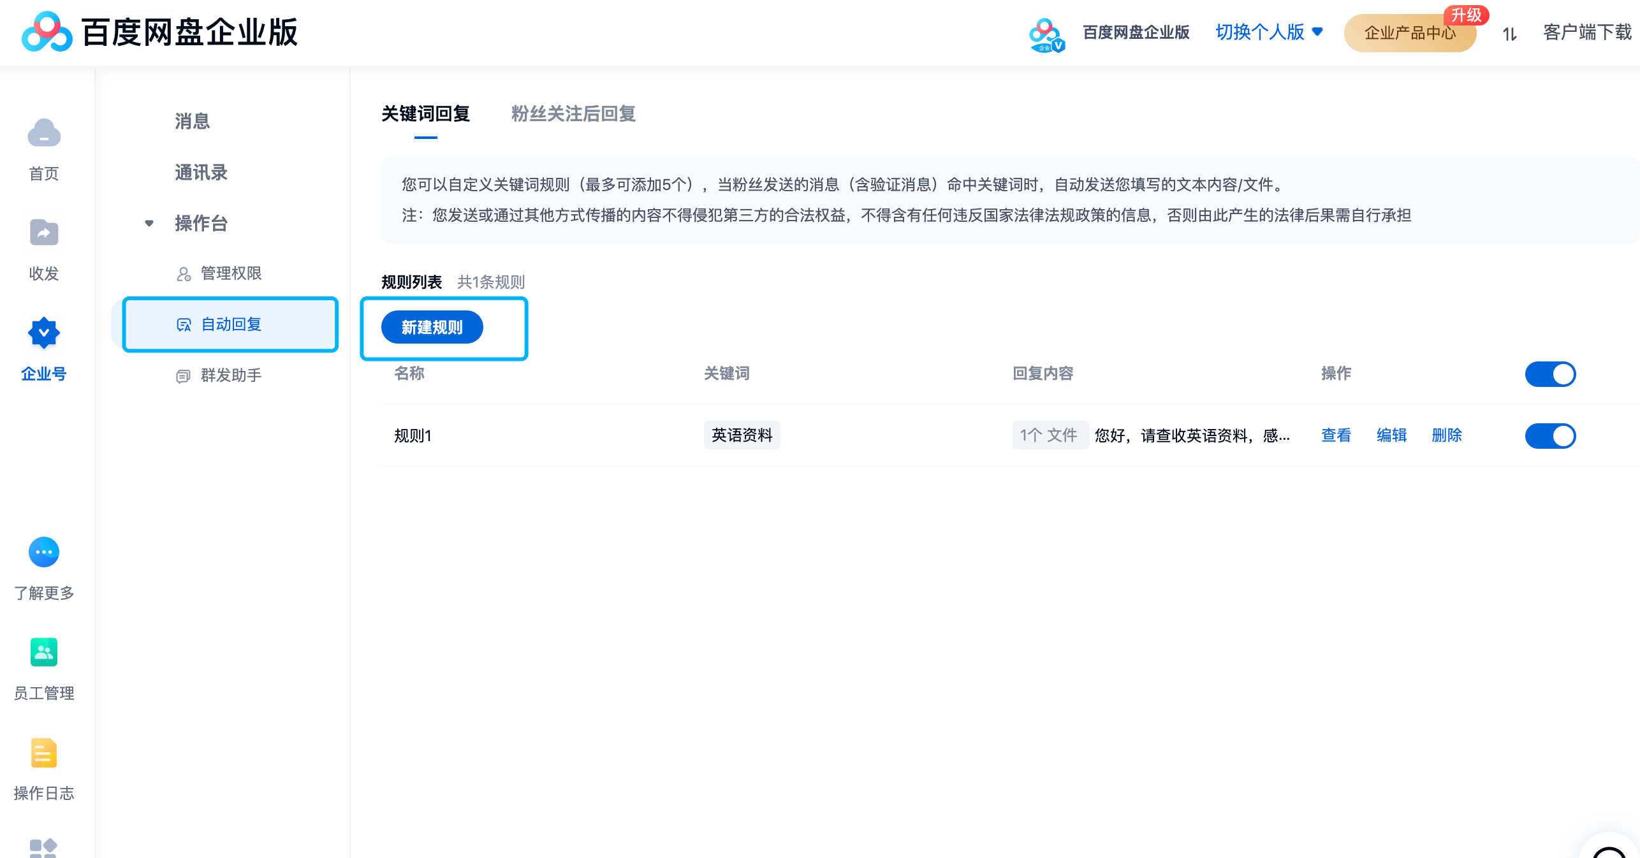The image size is (1640, 858).
Task: Select the 企业号 badge icon
Action: (44, 333)
